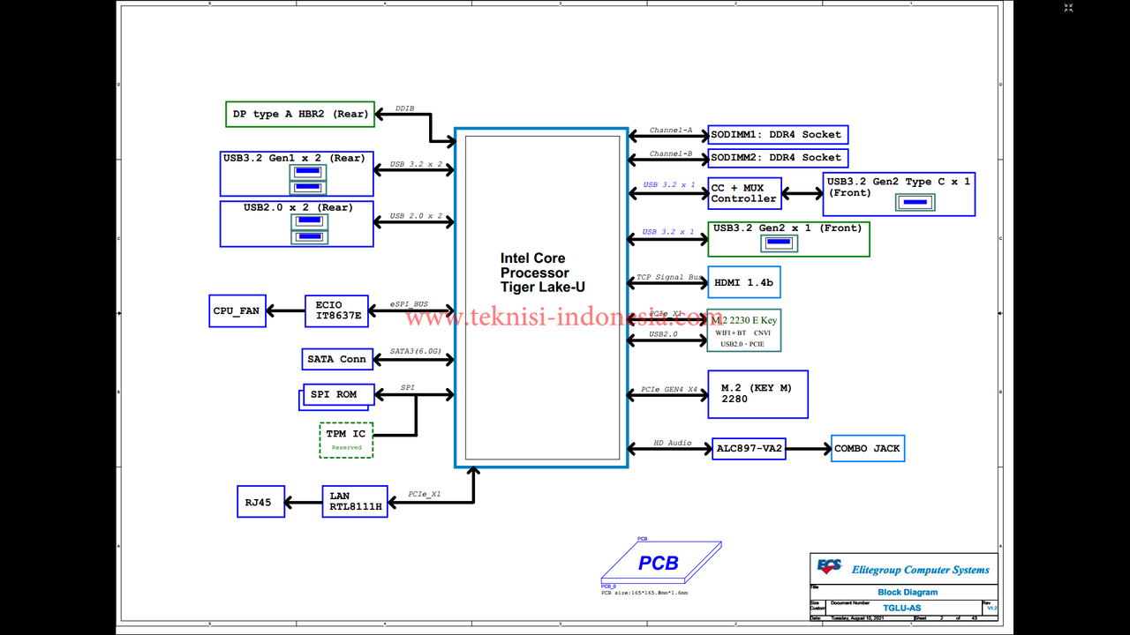The image size is (1130, 635).
Task: Select the 'SATA Conn' block
Action: [336, 359]
